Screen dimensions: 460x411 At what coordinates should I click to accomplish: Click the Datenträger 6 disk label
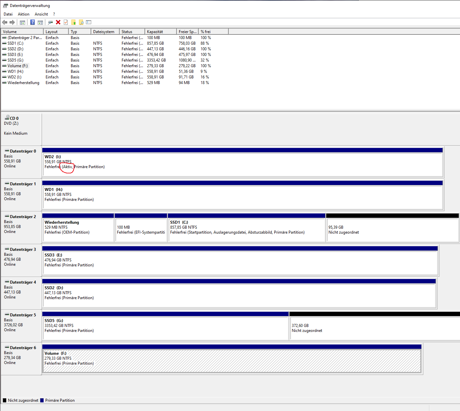click(23, 348)
